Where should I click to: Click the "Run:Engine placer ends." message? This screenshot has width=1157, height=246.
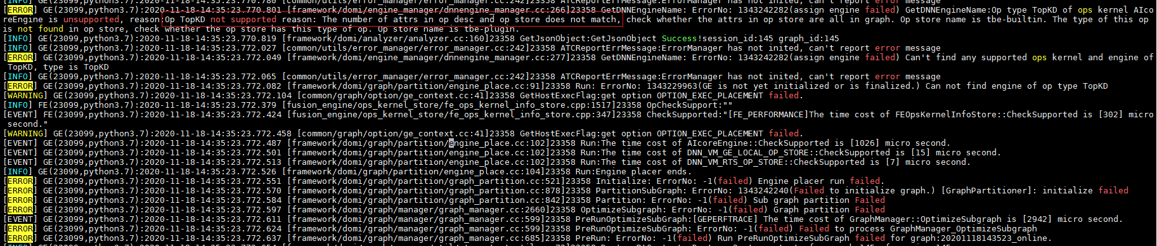(636, 172)
